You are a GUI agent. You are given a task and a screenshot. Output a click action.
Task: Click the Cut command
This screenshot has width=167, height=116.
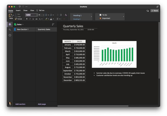18,14
